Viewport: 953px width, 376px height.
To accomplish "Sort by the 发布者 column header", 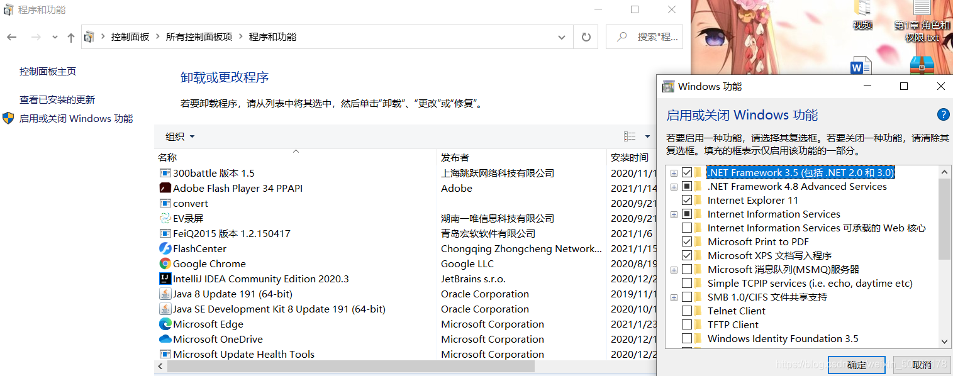I will tap(455, 157).
